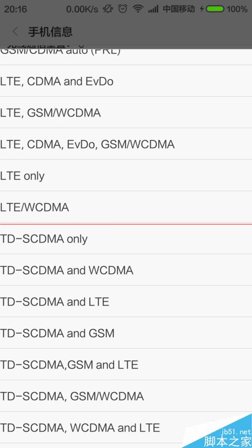
Task: Tap the Wi-Fi status icon
Action: pyautogui.click(x=138, y=9)
